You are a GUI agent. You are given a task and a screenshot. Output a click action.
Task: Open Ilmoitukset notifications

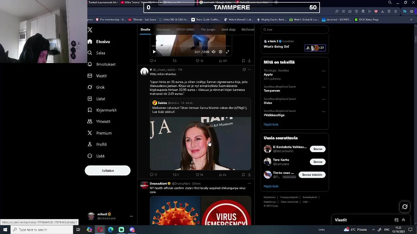pyautogui.click(x=102, y=64)
